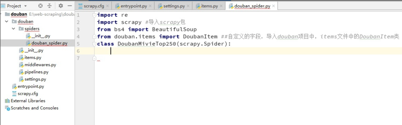Open the Project view dropdown
Viewport: 402px width, 125px height.
coord(25,5)
